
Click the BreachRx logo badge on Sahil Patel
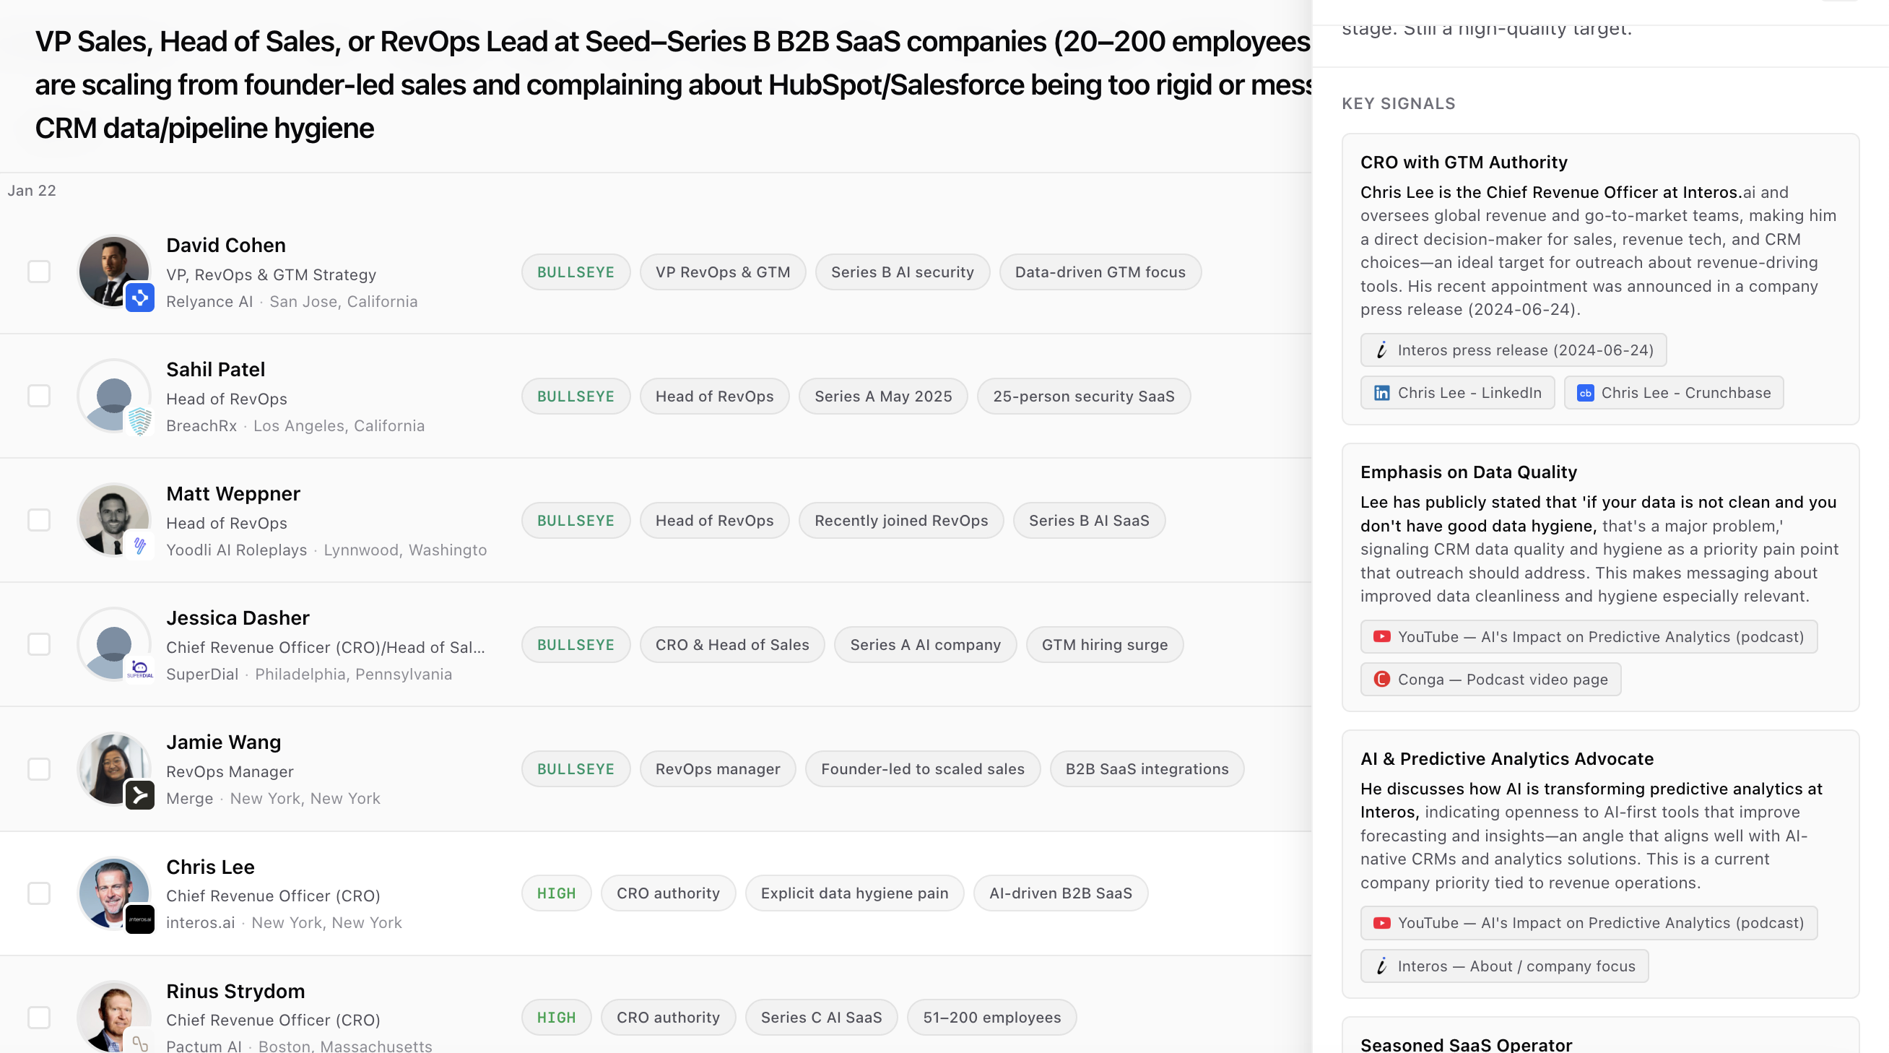[x=139, y=422]
